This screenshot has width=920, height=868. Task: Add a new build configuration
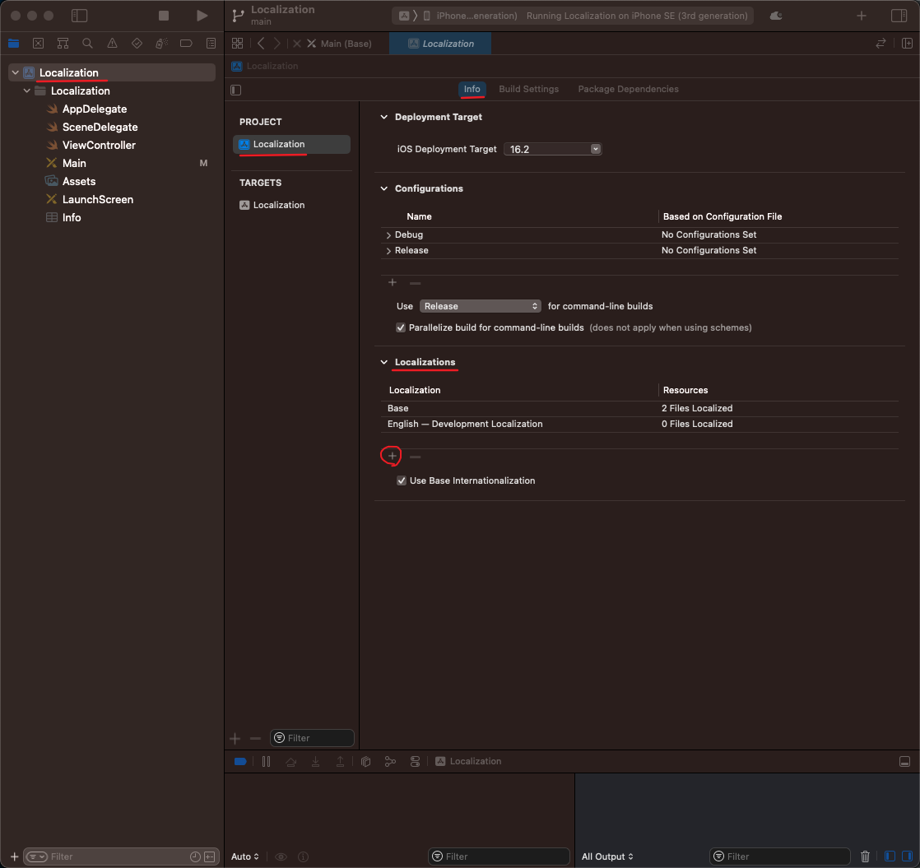[x=393, y=283]
